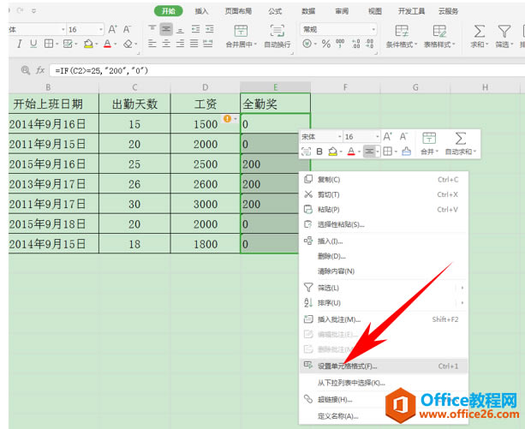The width and height of the screenshot is (525, 429).
Task: Open the currency style dropdown arrow
Action: tap(315, 44)
